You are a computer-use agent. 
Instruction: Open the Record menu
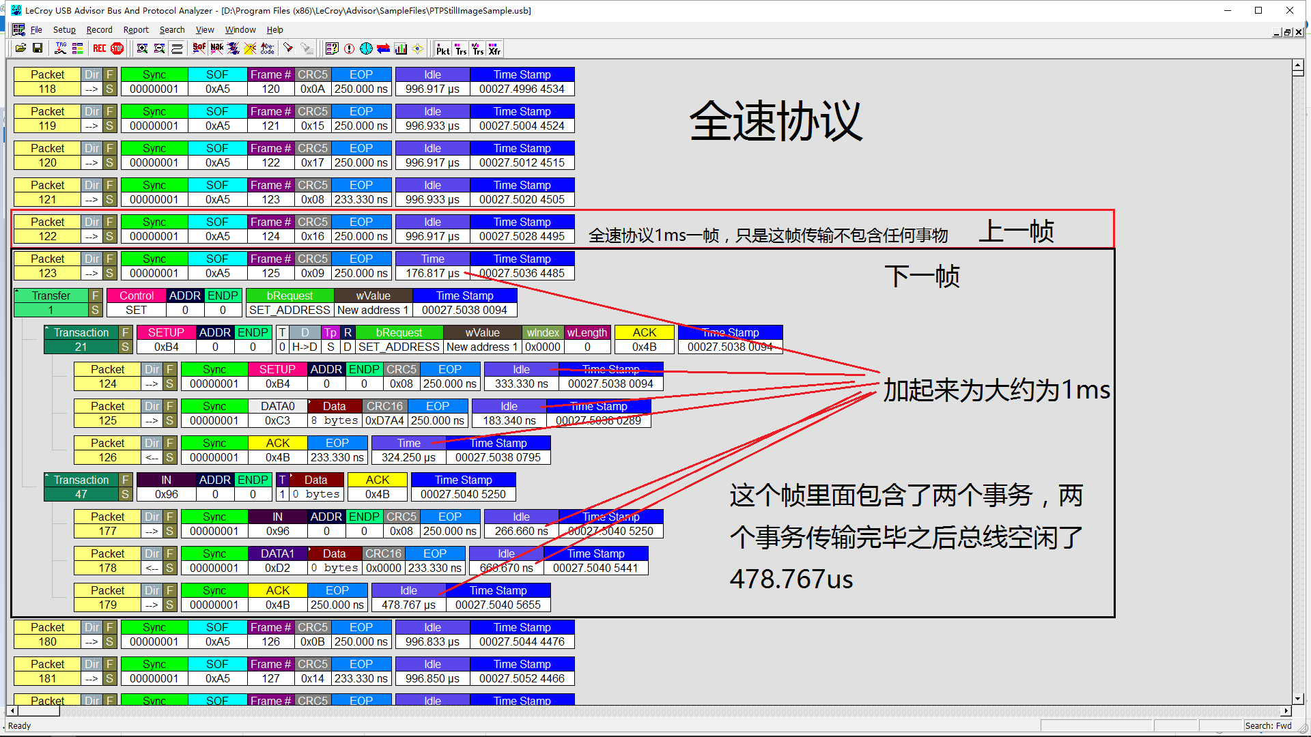click(99, 29)
